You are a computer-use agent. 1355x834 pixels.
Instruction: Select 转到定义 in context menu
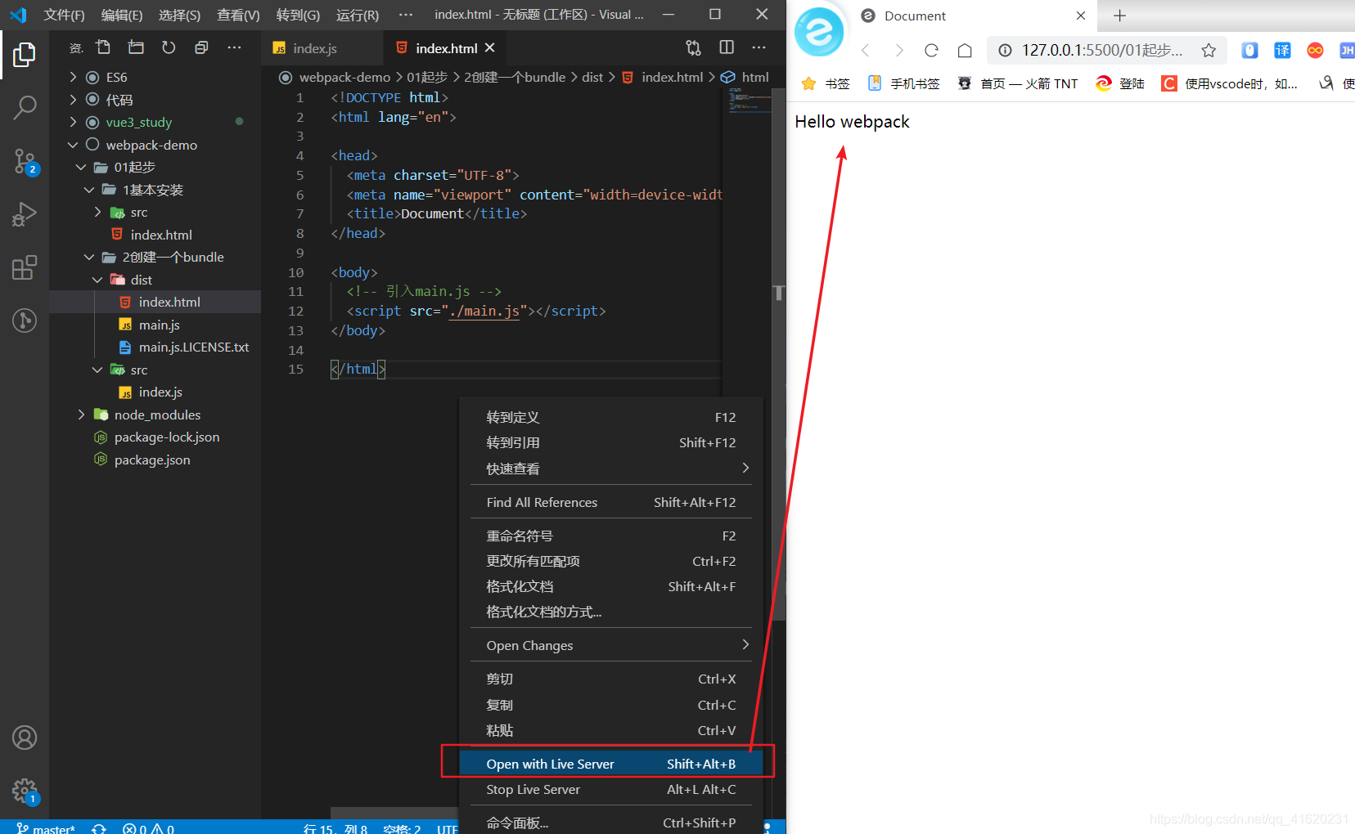tap(610, 417)
